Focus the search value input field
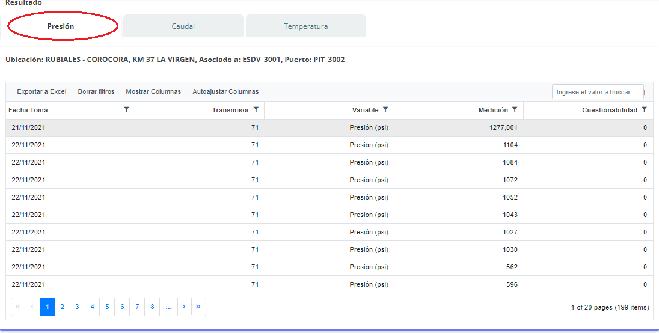The width and height of the screenshot is (659, 333). (597, 92)
